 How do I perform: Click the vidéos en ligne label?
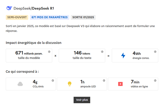(x=139, y=86)
